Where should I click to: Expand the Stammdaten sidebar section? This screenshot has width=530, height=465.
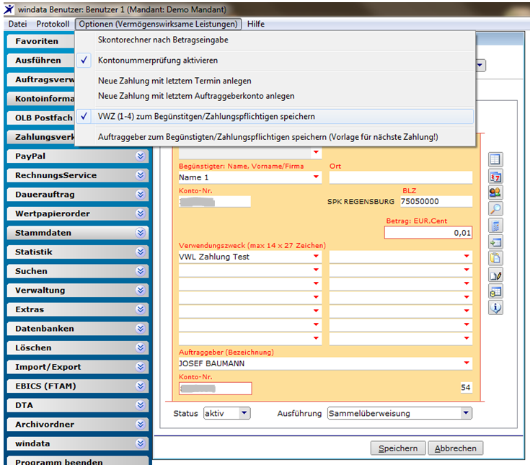click(77, 233)
